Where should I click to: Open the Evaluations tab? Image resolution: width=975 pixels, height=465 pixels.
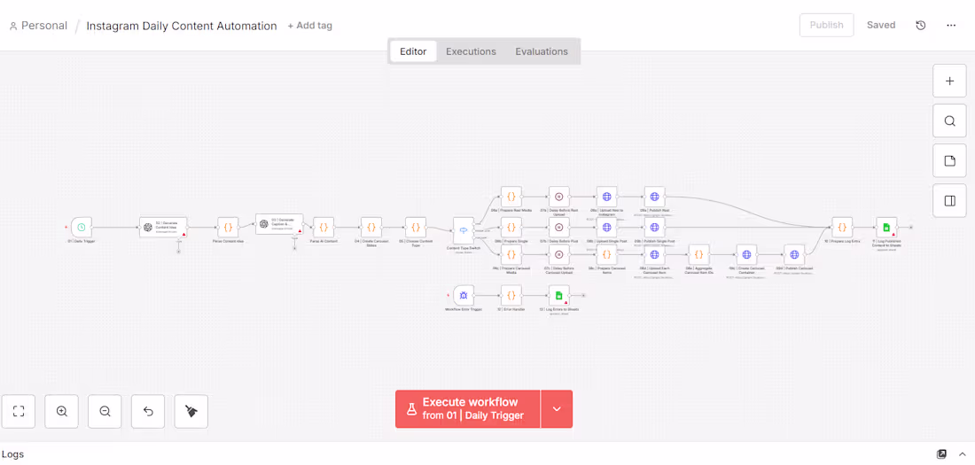click(542, 51)
